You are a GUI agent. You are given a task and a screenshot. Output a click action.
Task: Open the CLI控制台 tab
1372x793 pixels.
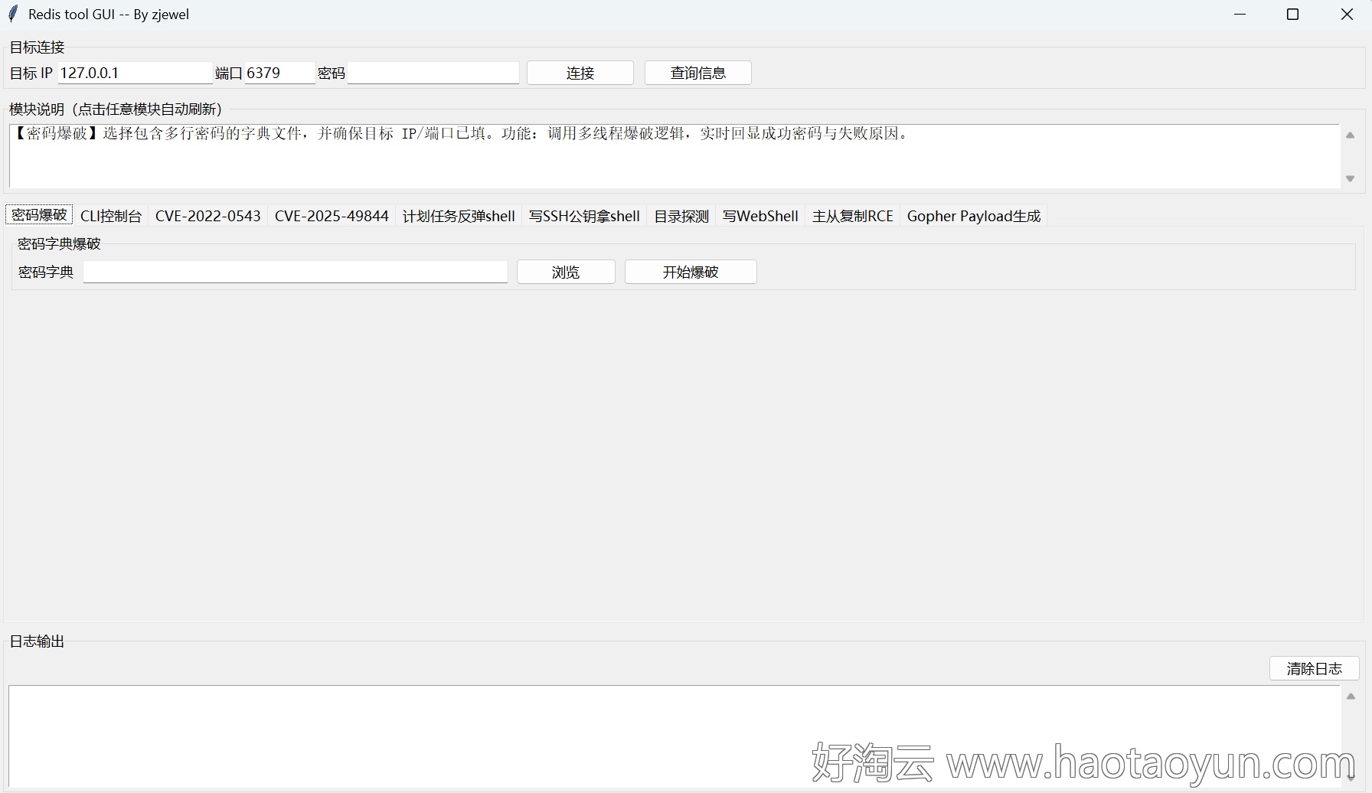pyautogui.click(x=111, y=216)
